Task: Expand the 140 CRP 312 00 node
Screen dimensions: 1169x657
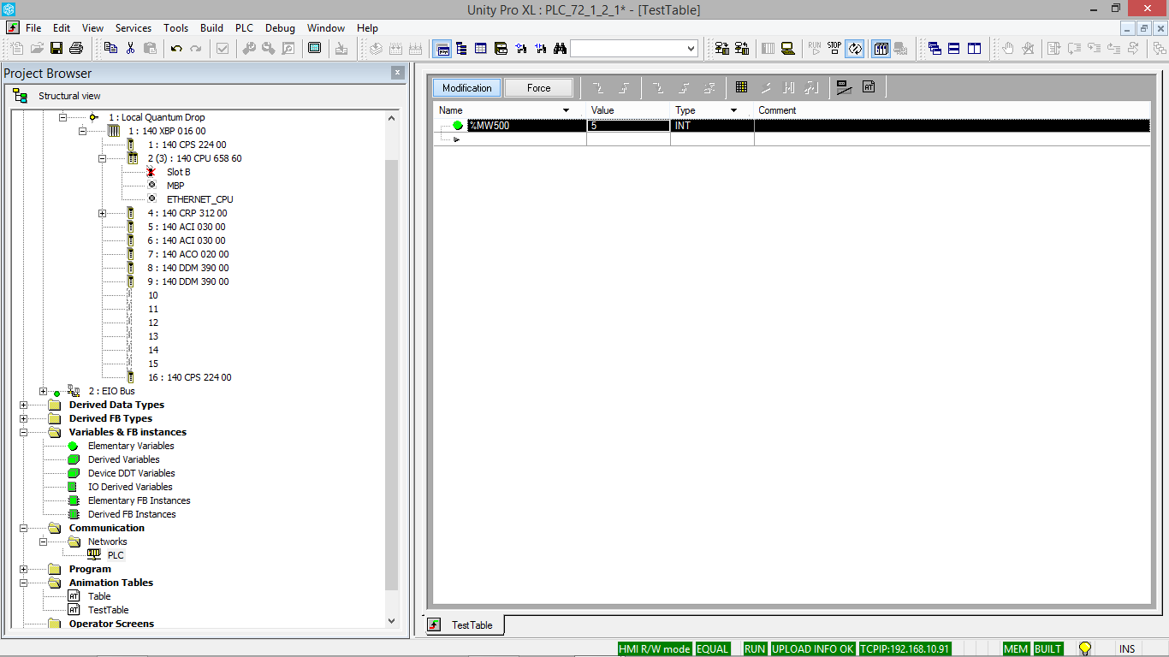Action: coord(102,213)
